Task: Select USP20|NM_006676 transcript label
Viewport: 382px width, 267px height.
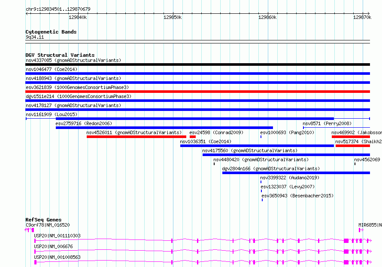Action: tap(53, 246)
